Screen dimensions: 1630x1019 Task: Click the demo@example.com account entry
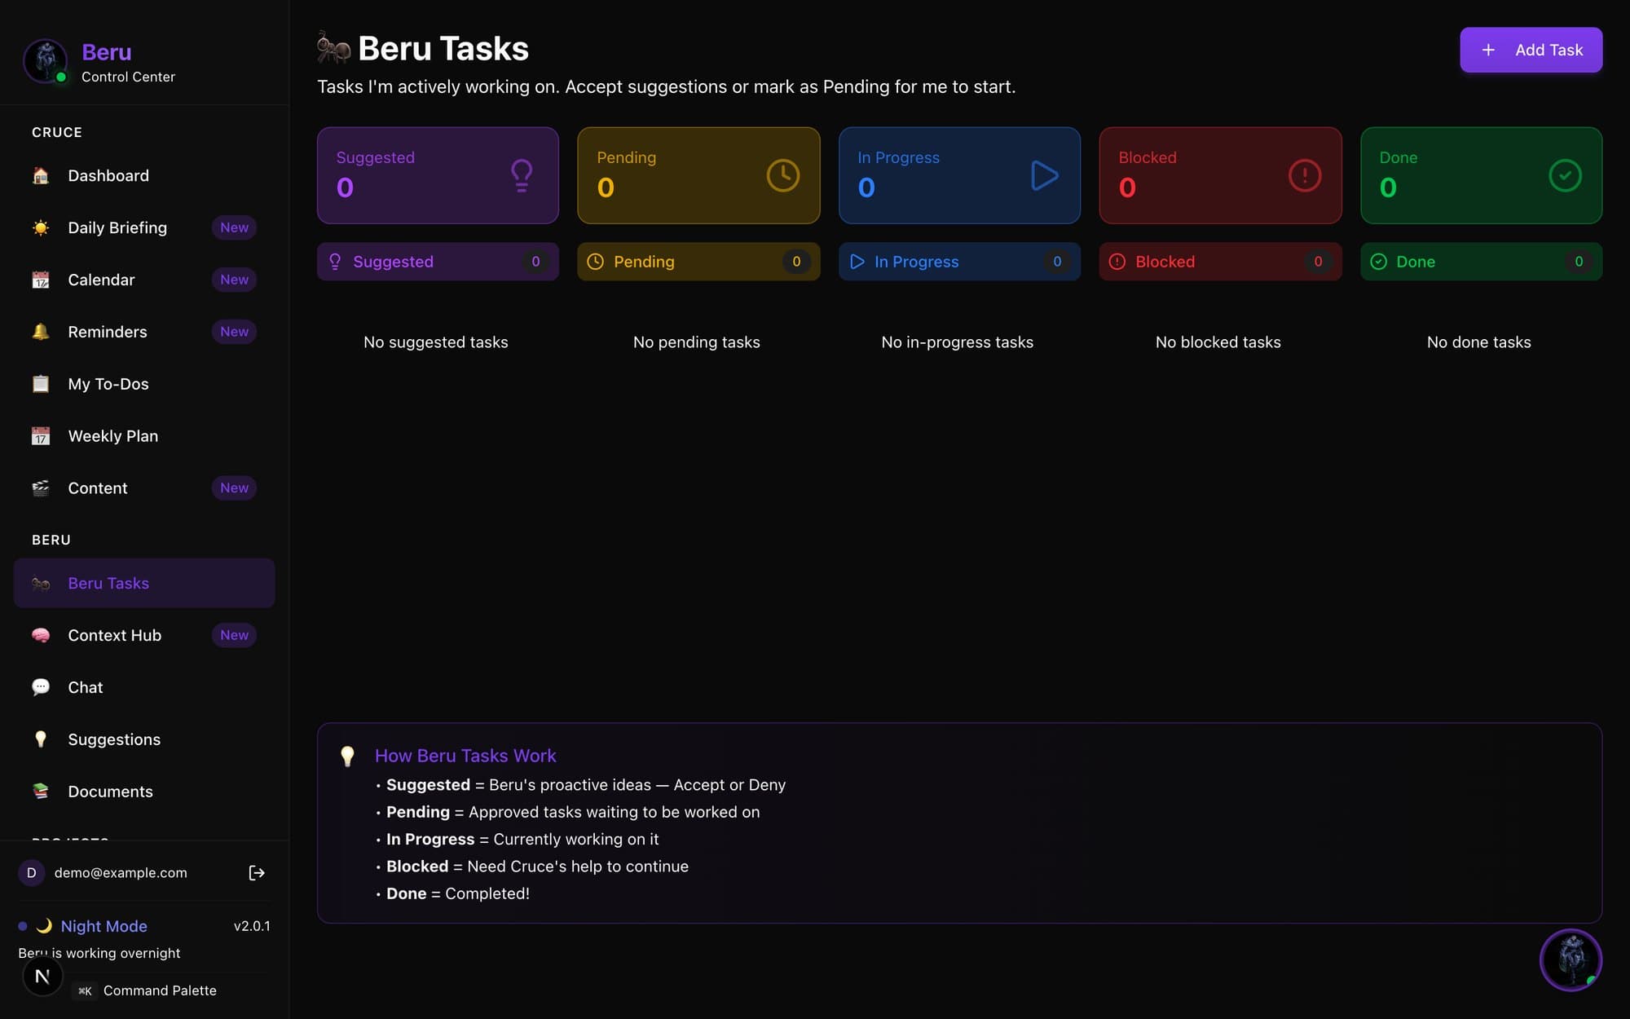tap(120, 873)
